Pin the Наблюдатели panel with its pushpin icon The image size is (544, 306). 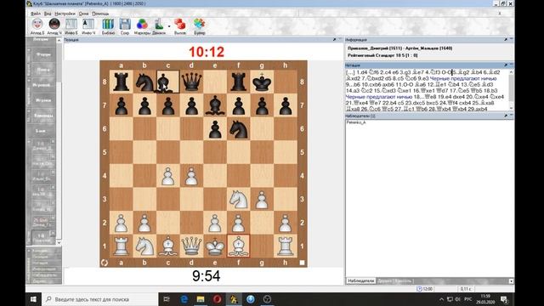(506, 116)
